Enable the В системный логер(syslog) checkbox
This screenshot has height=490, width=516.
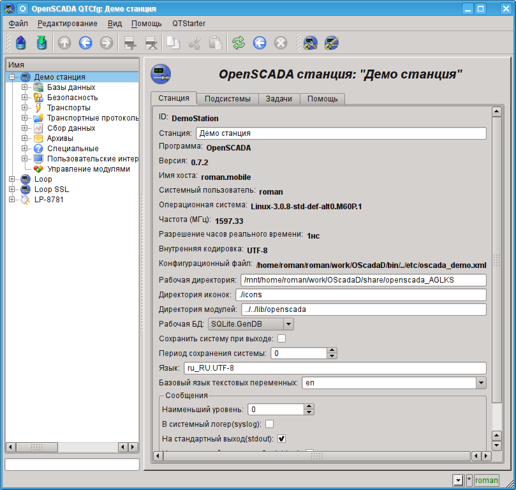pos(269,424)
